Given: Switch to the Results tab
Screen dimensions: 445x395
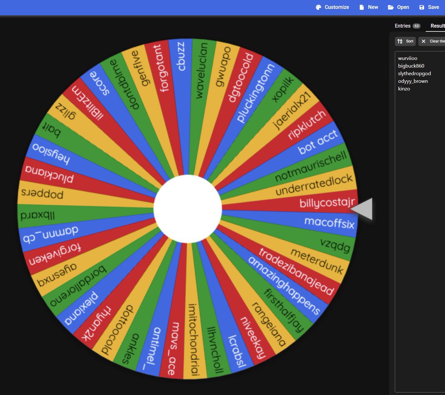Looking at the screenshot, I should (438, 26).
